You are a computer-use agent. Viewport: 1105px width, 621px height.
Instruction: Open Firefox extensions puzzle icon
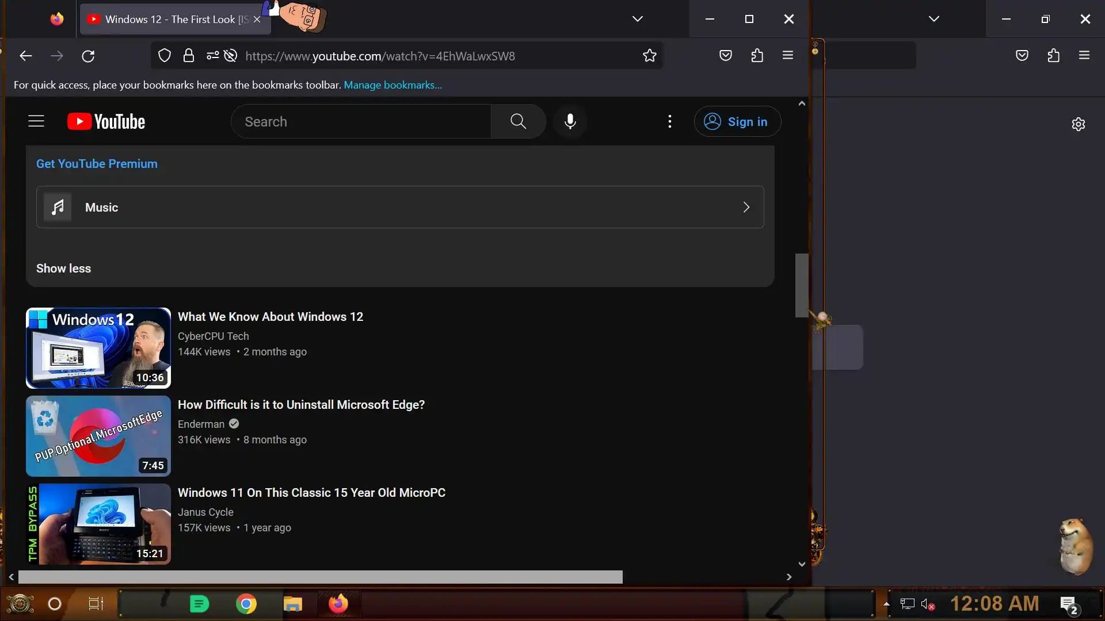757,56
